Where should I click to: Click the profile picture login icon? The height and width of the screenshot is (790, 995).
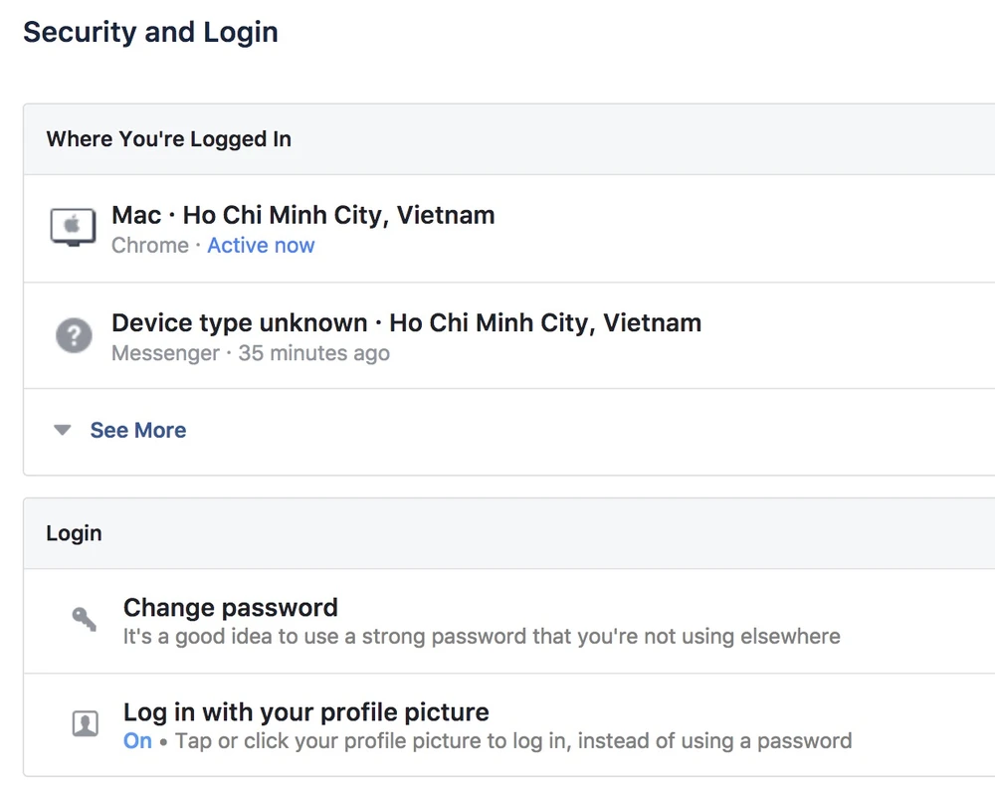point(86,724)
